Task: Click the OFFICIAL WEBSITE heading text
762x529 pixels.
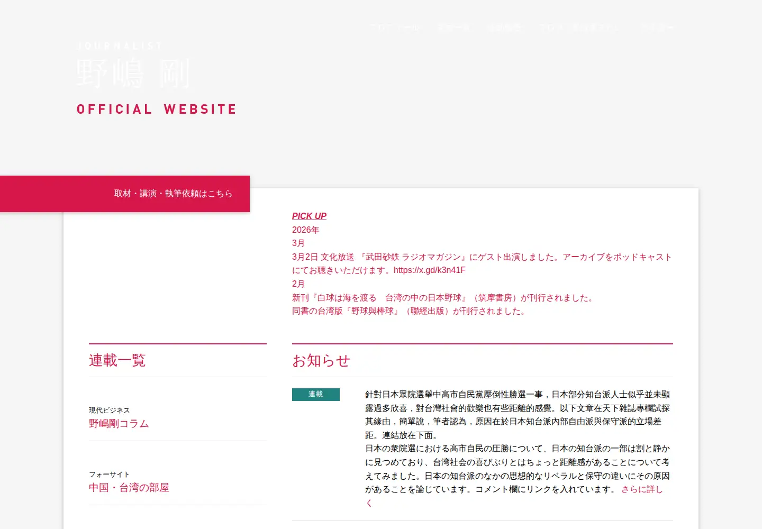Action: [157, 110]
